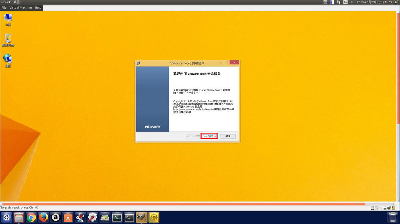This screenshot has width=400, height=224.
Task: Open the File menu of VMware Player
Action: (x=4, y=7)
